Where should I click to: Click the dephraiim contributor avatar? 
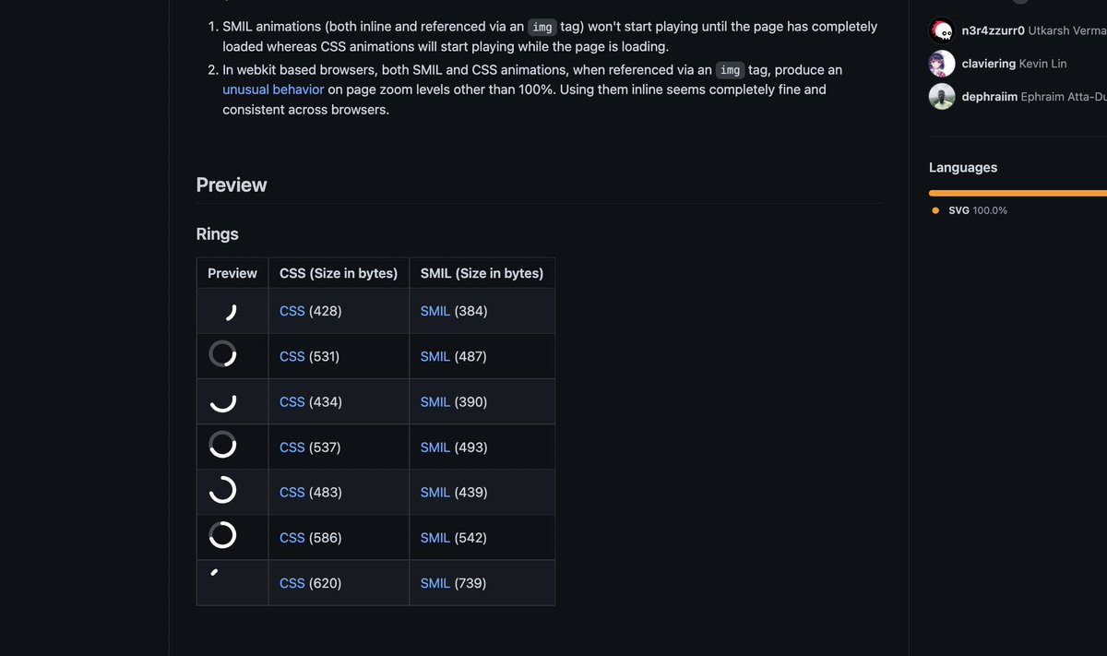point(941,97)
